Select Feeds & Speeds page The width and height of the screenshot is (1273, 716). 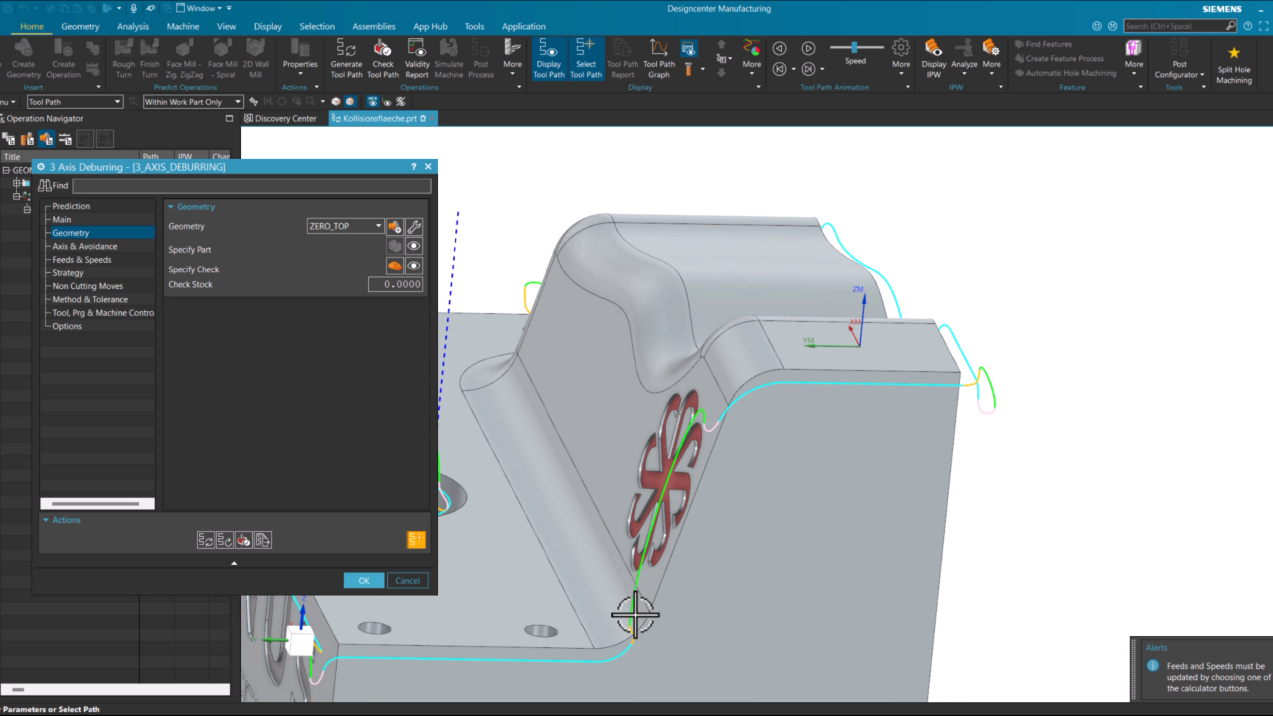pos(82,260)
